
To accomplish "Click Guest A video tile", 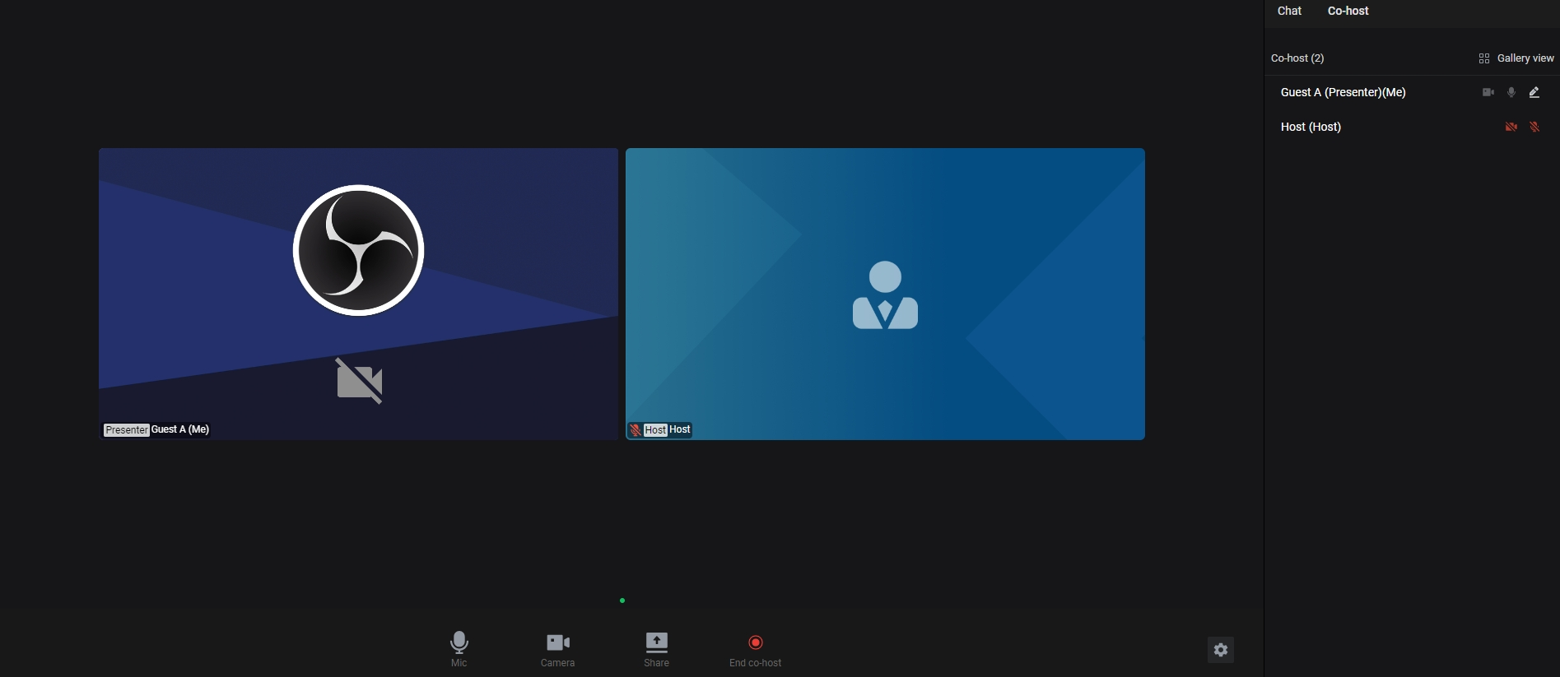I will [x=358, y=294].
